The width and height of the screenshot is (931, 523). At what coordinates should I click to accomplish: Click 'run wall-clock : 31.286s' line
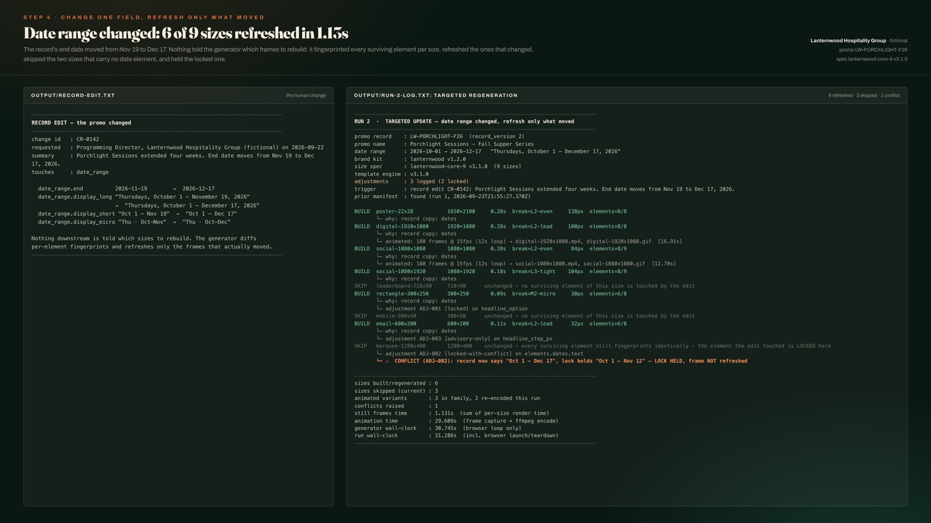pyautogui.click(x=456, y=436)
